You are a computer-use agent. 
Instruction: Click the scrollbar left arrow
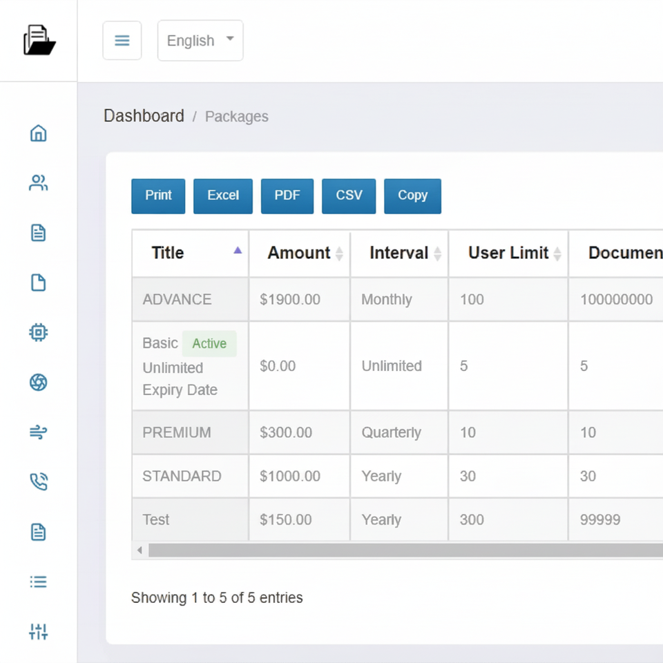[140, 550]
